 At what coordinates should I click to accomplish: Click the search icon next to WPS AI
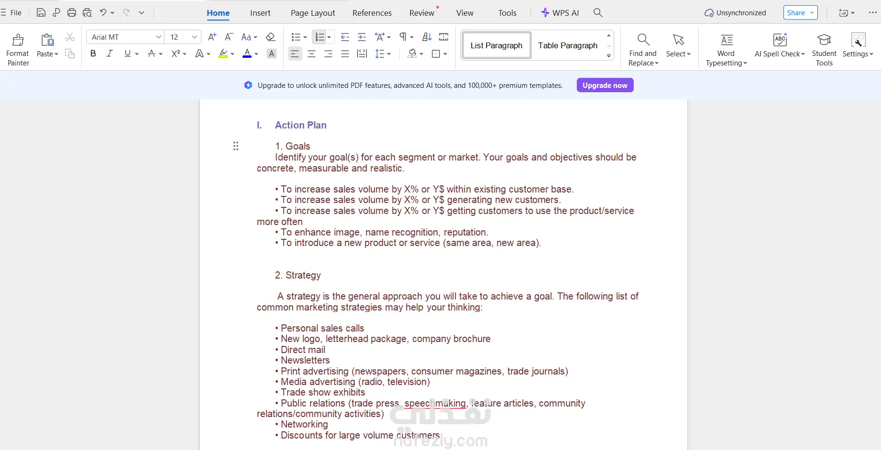pyautogui.click(x=598, y=13)
